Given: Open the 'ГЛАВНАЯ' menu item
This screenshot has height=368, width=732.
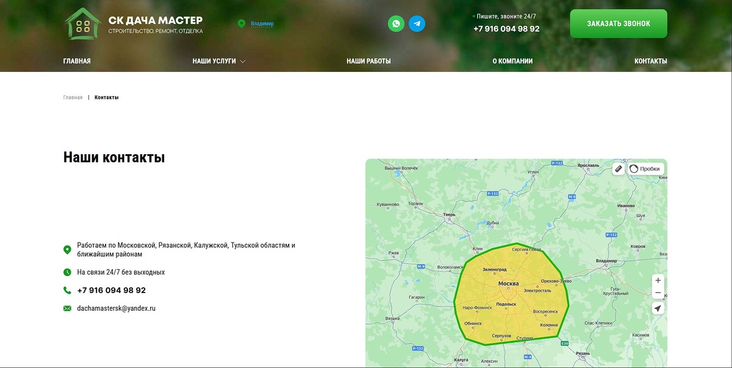Looking at the screenshot, I should click(76, 61).
